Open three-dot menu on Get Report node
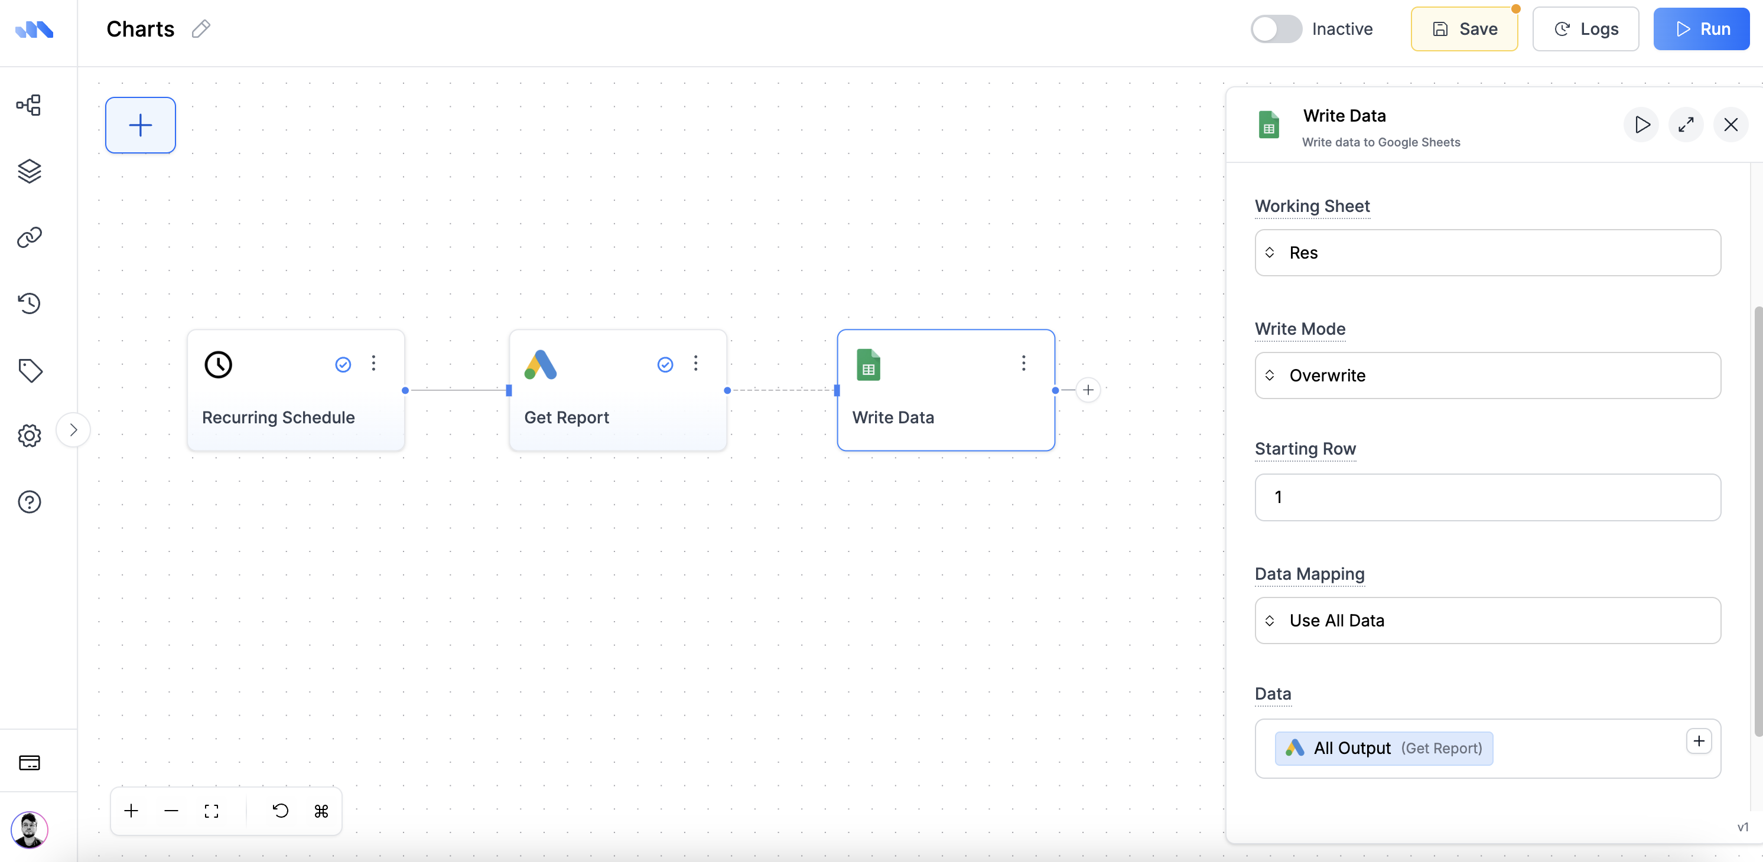Screen dimensions: 1763x862 click(695, 363)
